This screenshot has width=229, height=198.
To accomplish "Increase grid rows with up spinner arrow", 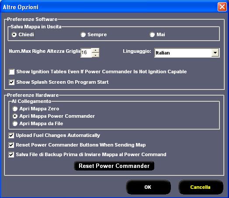I will coord(96,50).
